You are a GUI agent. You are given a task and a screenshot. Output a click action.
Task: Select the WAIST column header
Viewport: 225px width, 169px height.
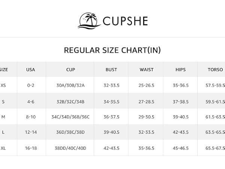(147, 70)
